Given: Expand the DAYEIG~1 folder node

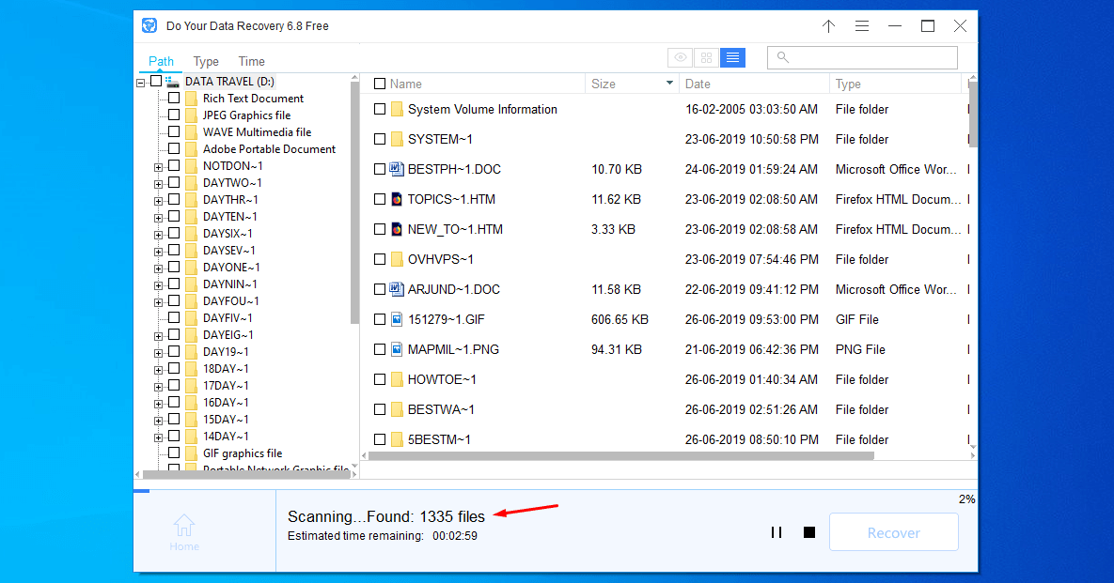Looking at the screenshot, I should [x=159, y=336].
